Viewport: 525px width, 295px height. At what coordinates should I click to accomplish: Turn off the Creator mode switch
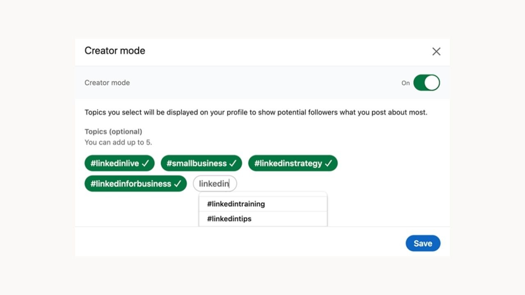tap(427, 83)
